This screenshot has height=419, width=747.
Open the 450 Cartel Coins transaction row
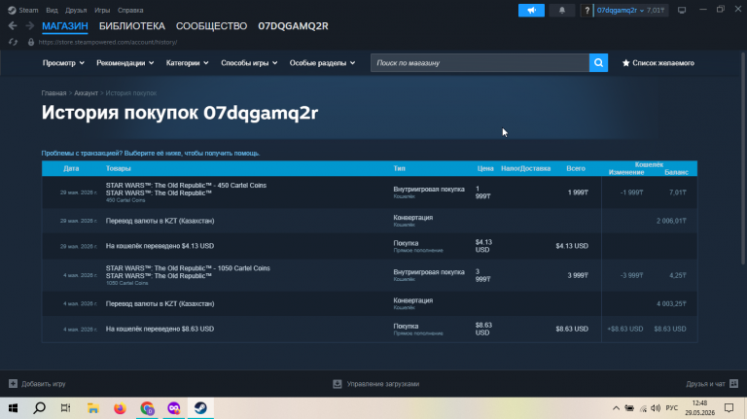pos(370,192)
